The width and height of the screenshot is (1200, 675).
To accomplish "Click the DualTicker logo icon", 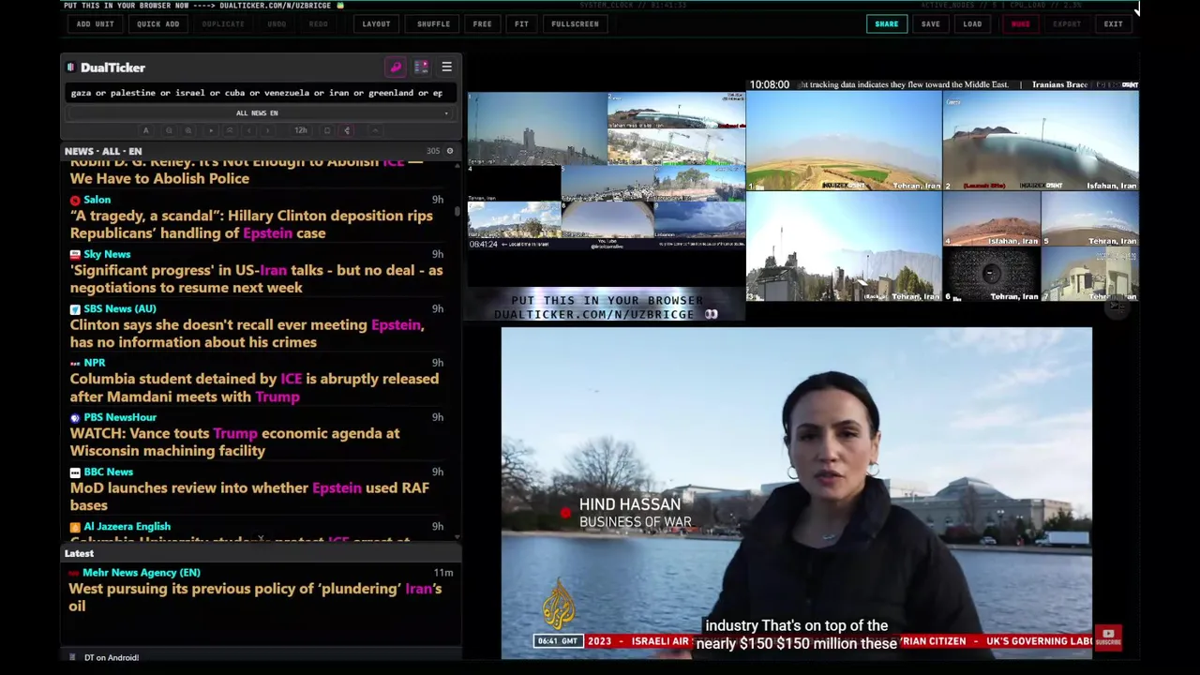I will (70, 67).
